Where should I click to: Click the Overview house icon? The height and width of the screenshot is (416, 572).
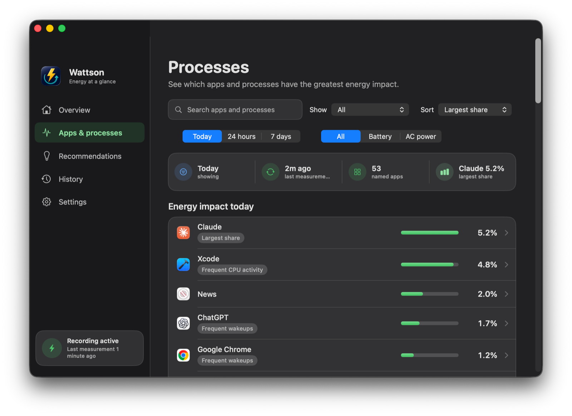[46, 110]
